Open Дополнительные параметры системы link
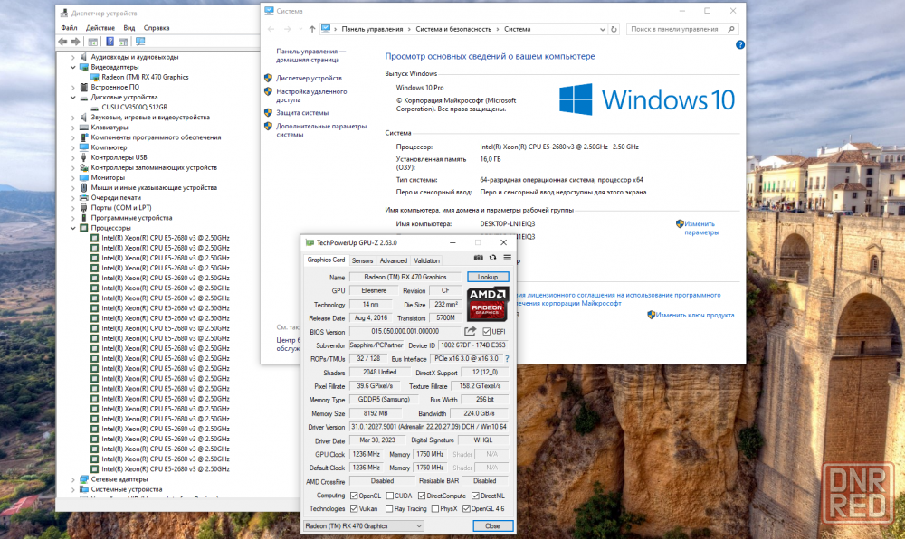905x539 pixels. click(321, 130)
